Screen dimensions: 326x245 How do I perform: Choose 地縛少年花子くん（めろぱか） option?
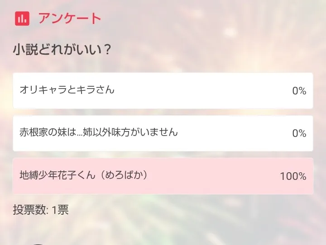[163, 176]
